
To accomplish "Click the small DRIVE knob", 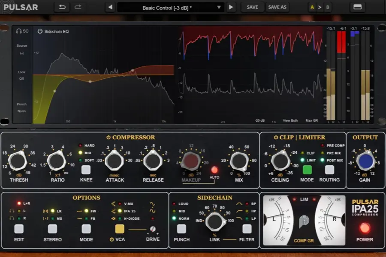I will [153, 229].
